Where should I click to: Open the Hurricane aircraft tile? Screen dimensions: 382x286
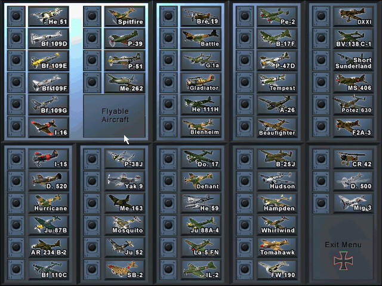48,203
